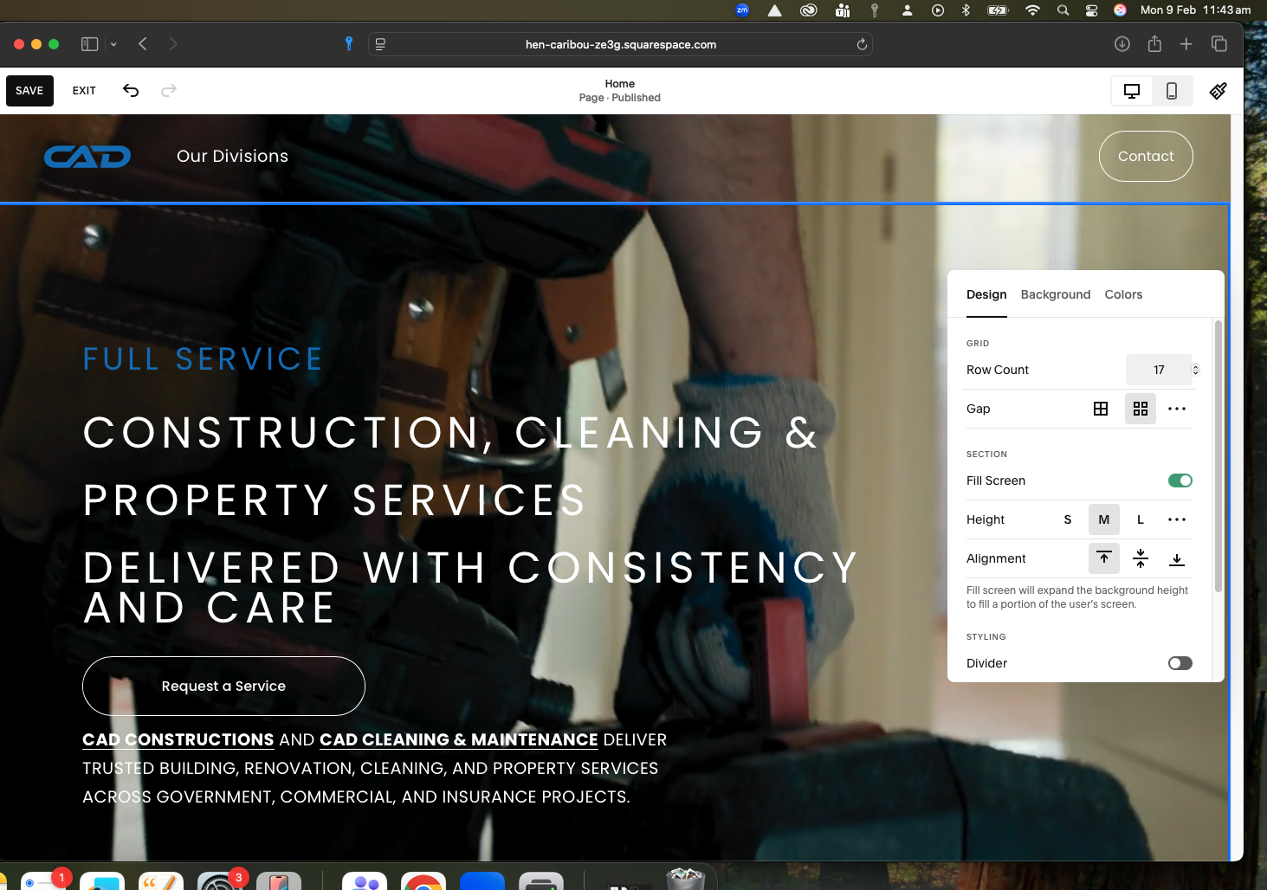The height and width of the screenshot is (890, 1267).
Task: Open more gap options ellipsis
Action: pyautogui.click(x=1177, y=409)
